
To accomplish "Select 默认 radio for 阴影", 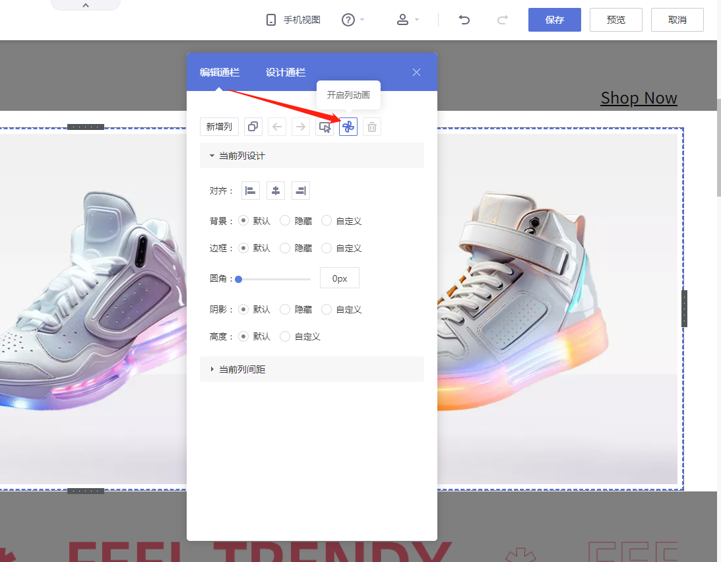I will [x=243, y=309].
